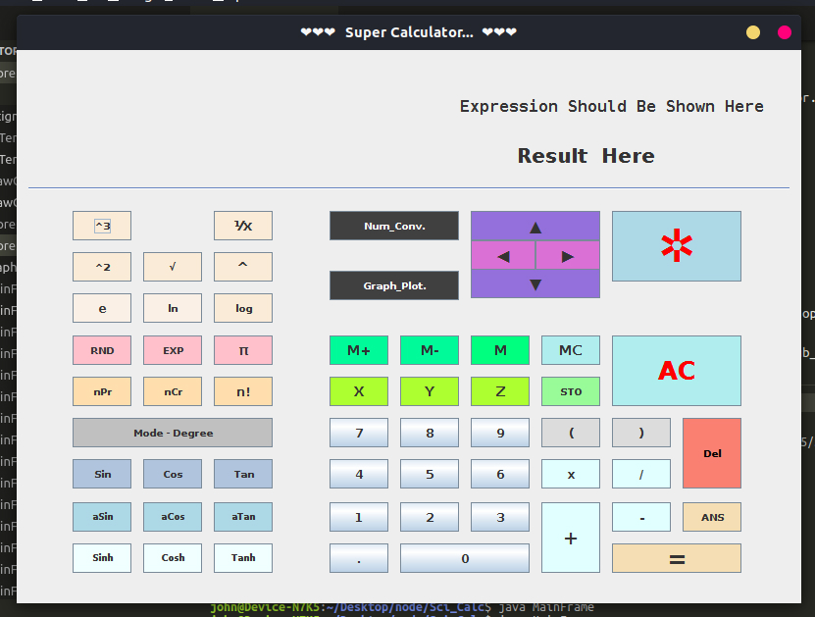Image resolution: width=815 pixels, height=617 pixels.
Task: Recall last answer with ANS
Action: 711,517
